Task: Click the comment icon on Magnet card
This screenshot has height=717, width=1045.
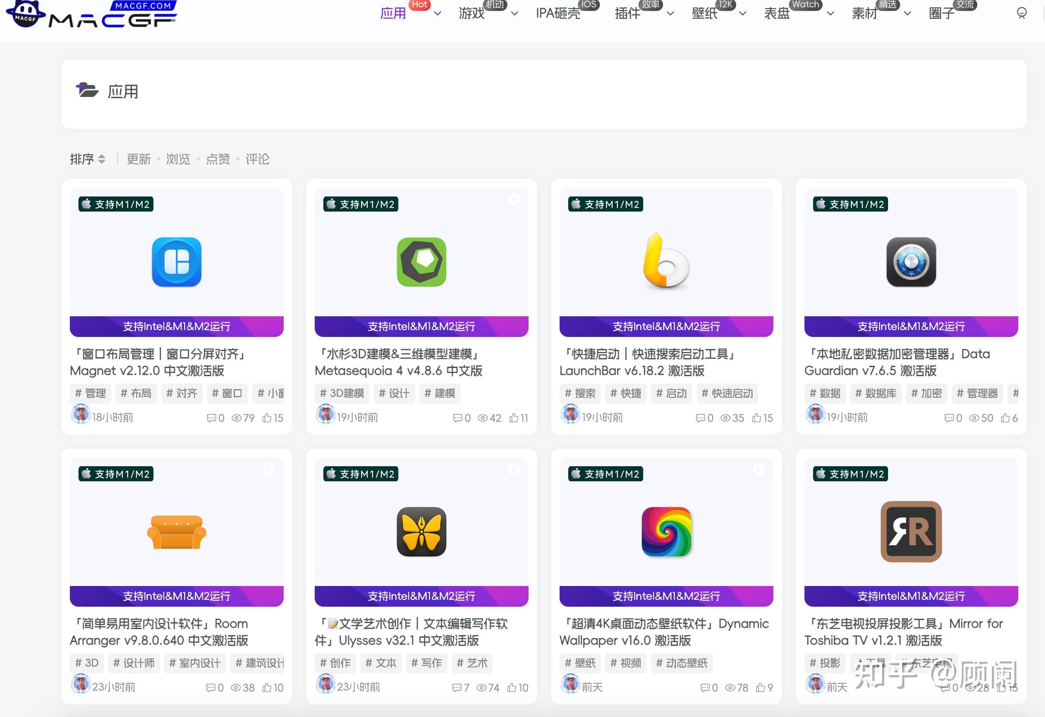Action: (211, 418)
